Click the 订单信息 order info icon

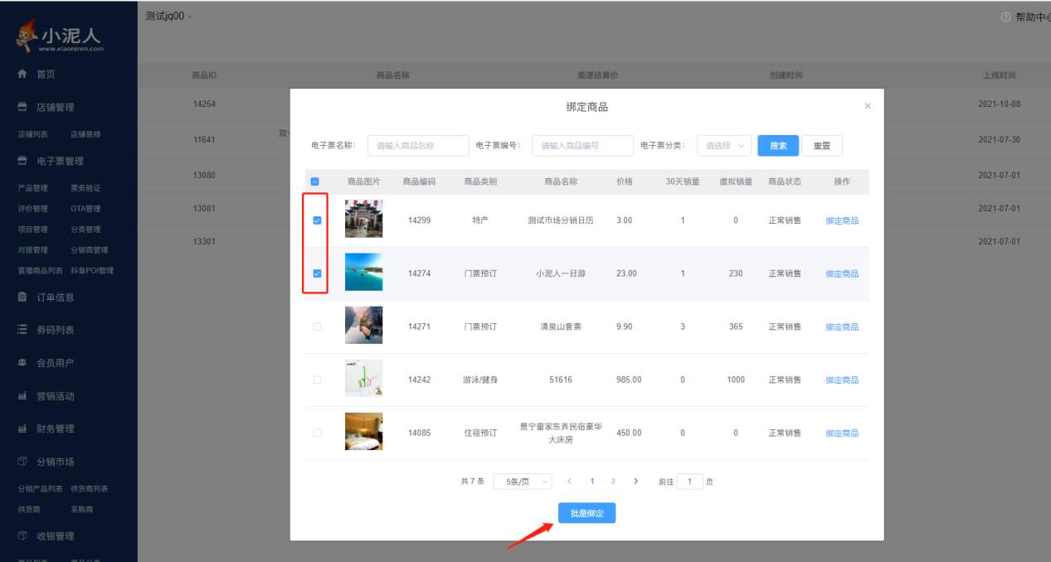[x=21, y=298]
